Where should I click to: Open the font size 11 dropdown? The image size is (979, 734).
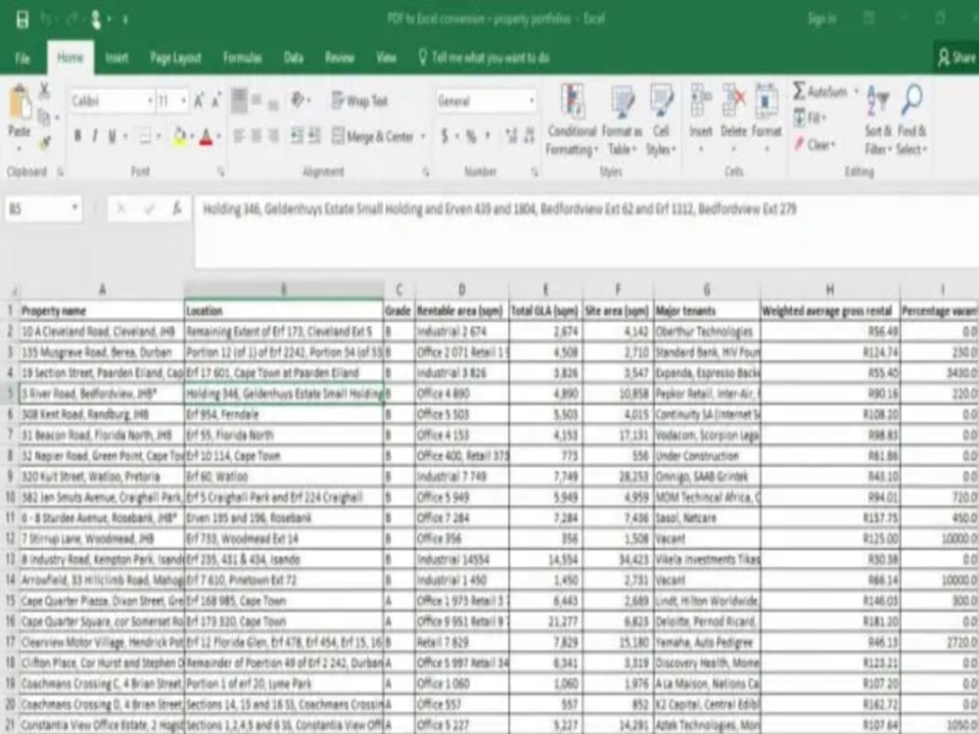pos(184,101)
